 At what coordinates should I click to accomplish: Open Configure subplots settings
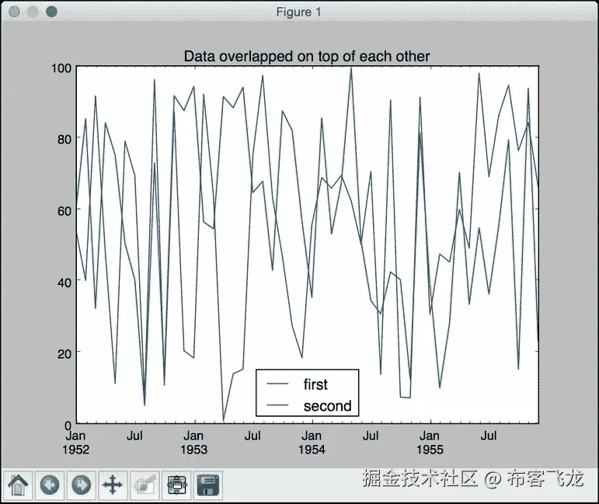point(176,485)
